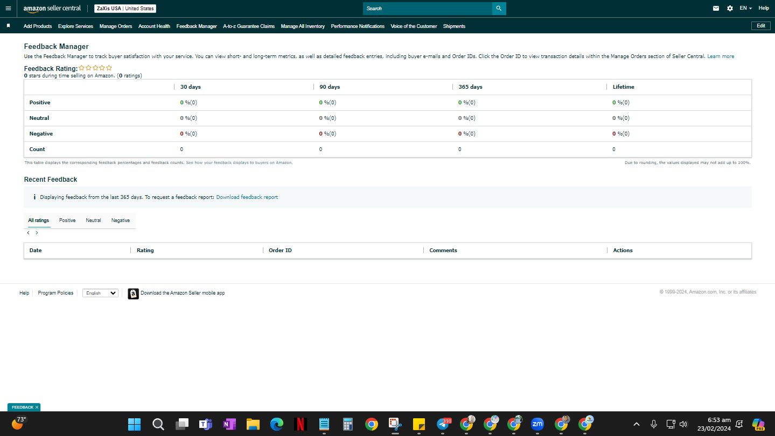Click the Date column header

pos(36,251)
